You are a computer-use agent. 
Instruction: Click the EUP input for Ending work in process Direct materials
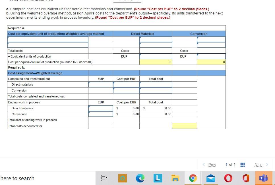click(100, 108)
